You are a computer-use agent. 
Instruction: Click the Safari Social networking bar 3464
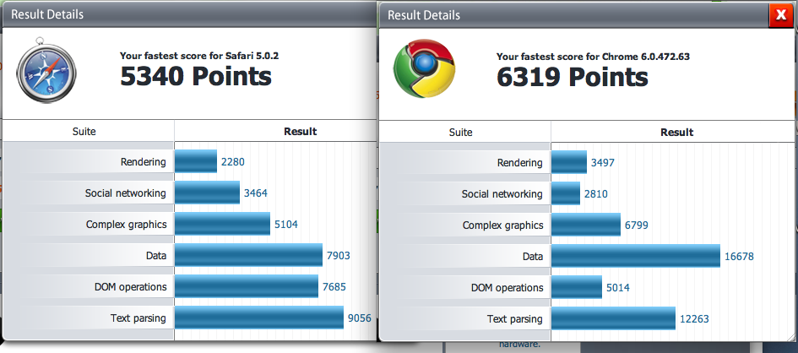click(x=207, y=193)
